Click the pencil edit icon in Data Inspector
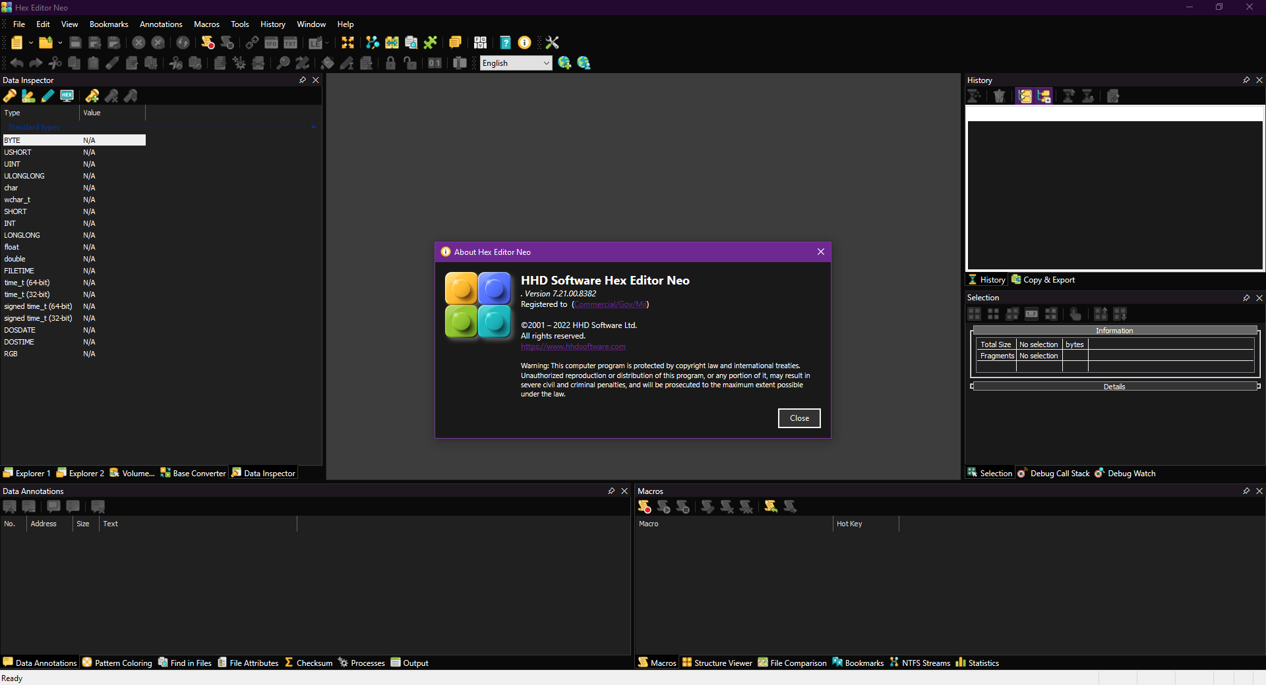Viewport: 1266px width, 685px height. click(x=47, y=96)
